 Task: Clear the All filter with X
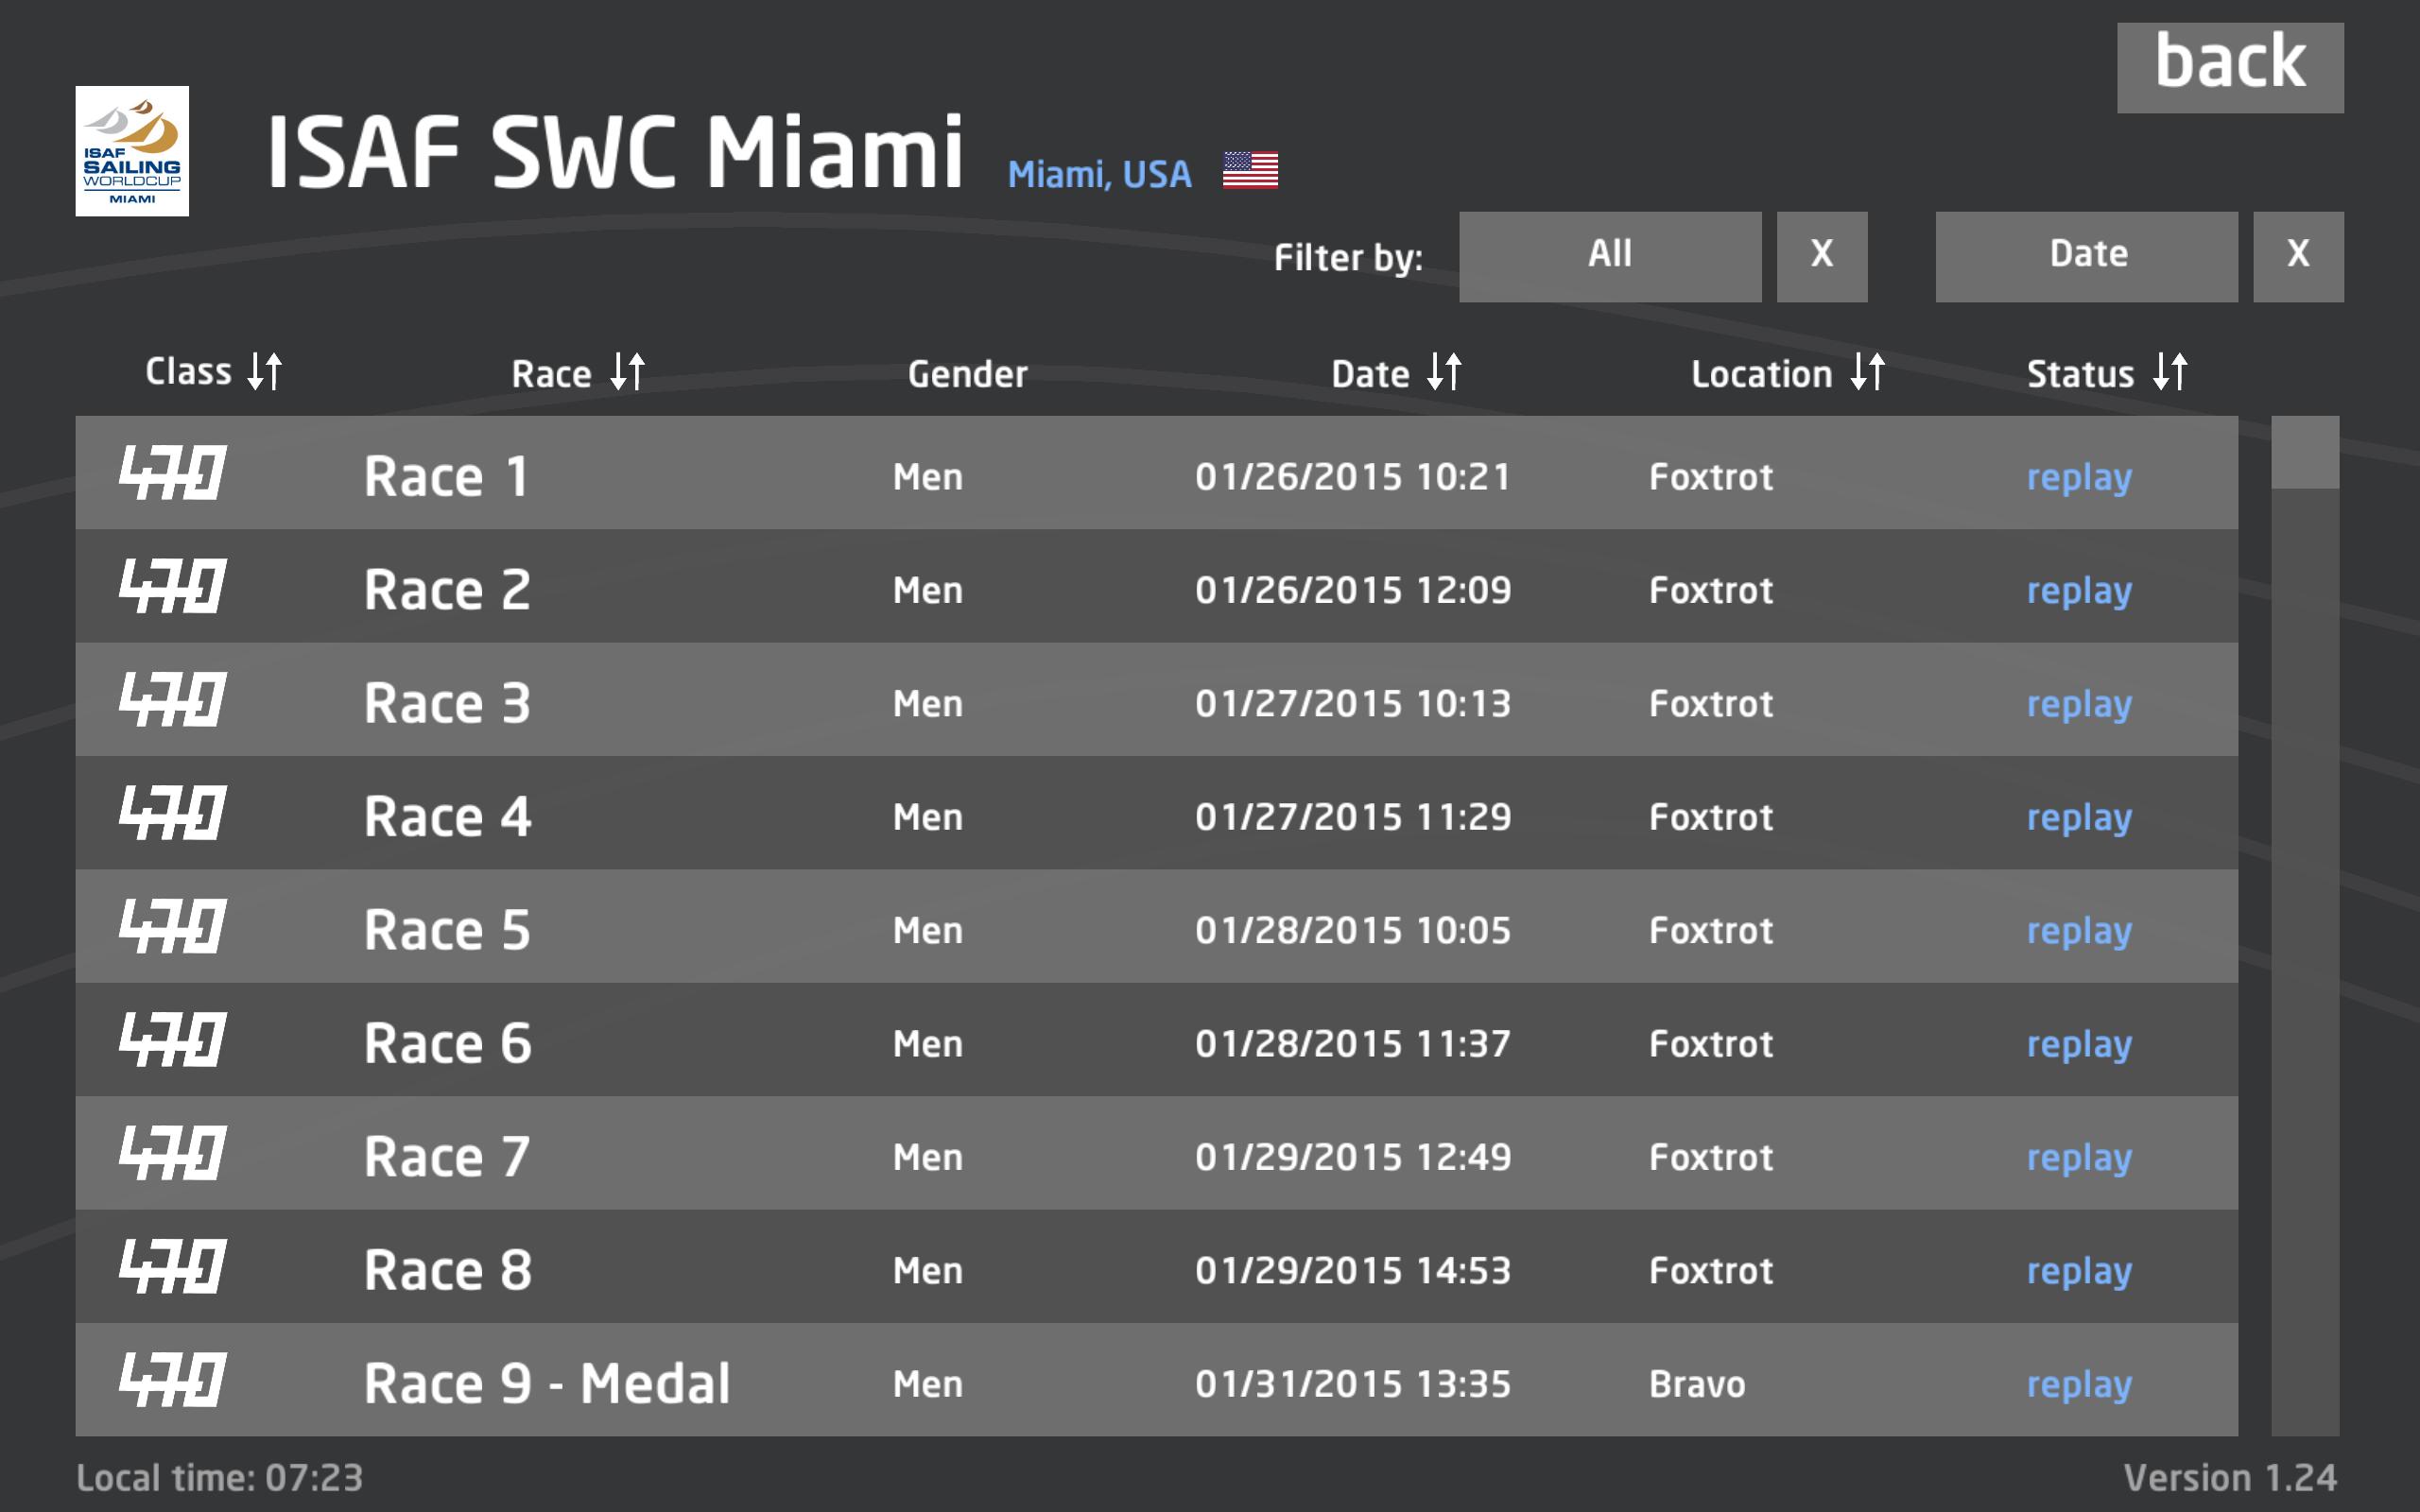pyautogui.click(x=1821, y=256)
